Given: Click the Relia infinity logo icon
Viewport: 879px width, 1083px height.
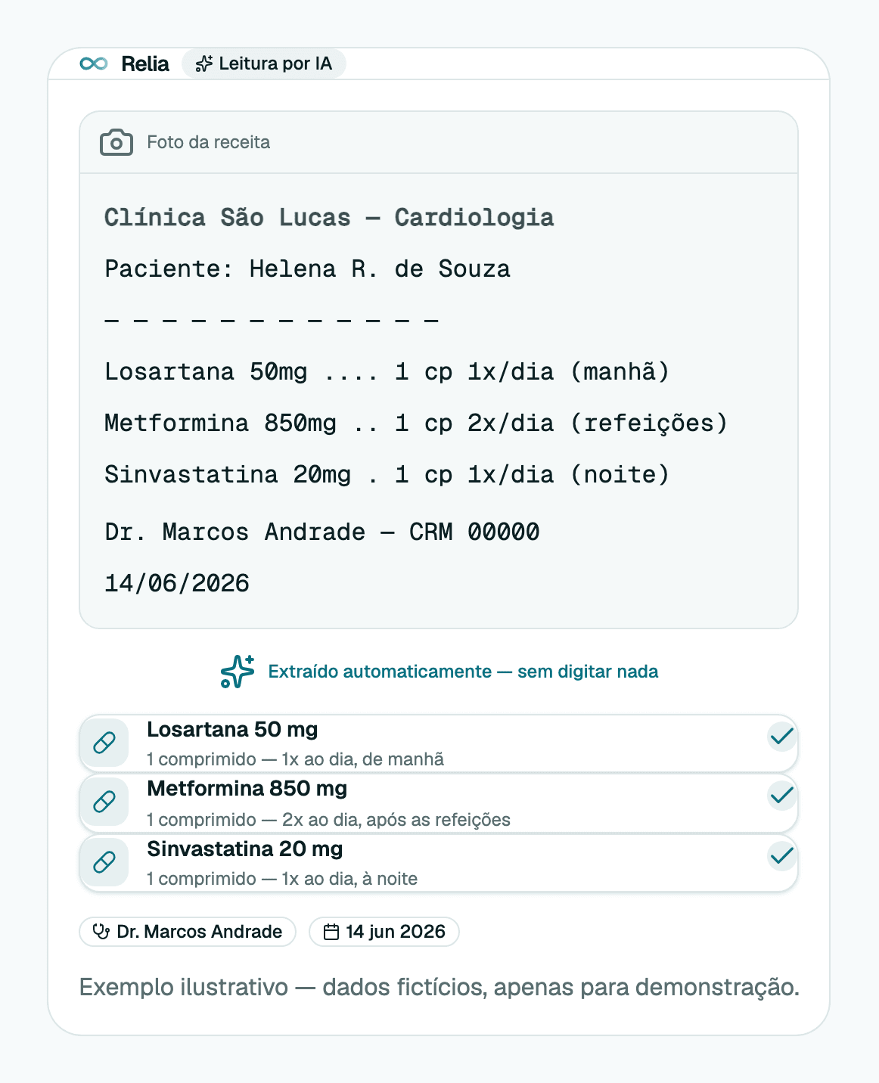Looking at the screenshot, I should pos(94,64).
